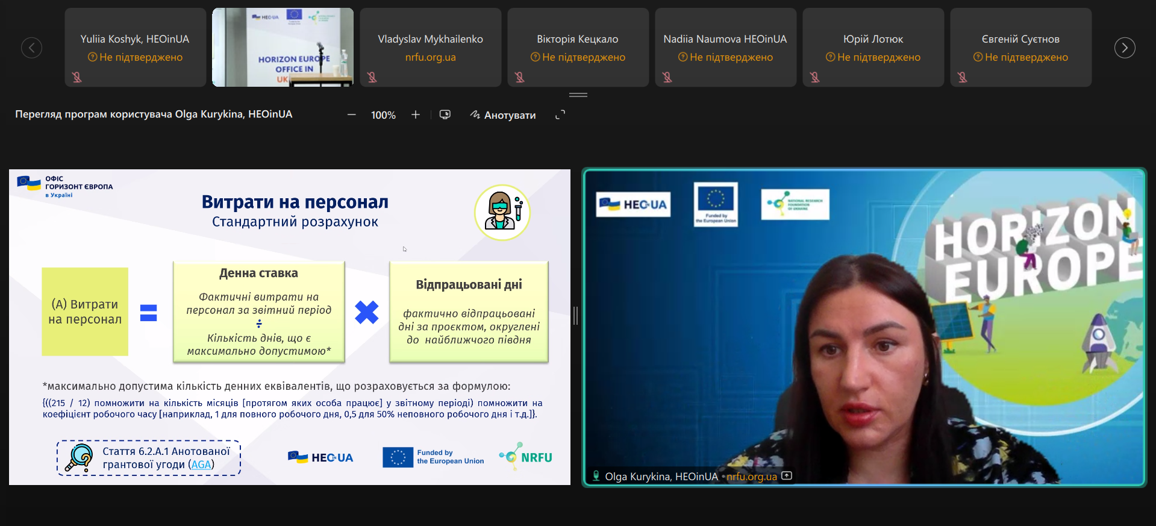Click muted mic icon on Nadiia Naumova's tile
Screen dimensions: 1156x526
click(667, 77)
